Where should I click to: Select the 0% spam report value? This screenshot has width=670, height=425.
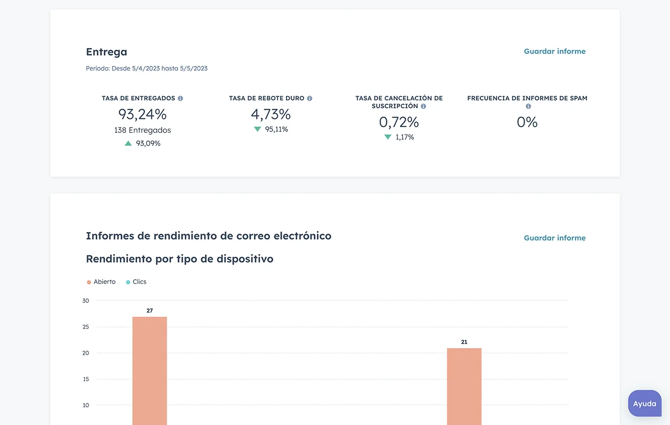click(527, 122)
